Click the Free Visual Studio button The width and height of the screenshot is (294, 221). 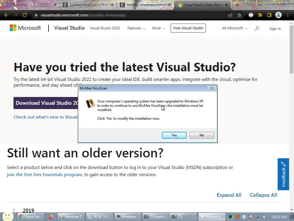coord(188,28)
